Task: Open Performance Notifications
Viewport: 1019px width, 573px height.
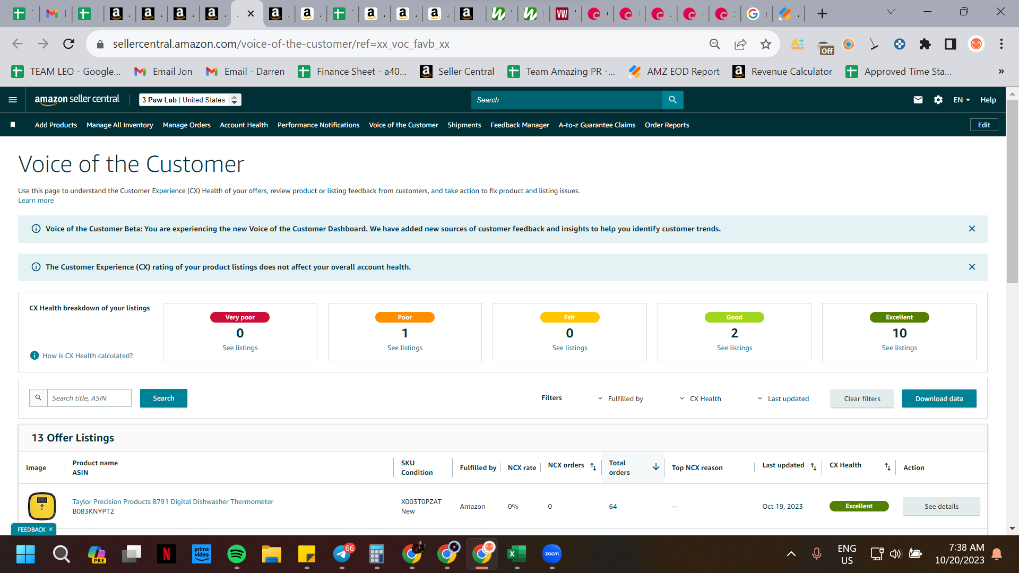Action: click(x=318, y=125)
